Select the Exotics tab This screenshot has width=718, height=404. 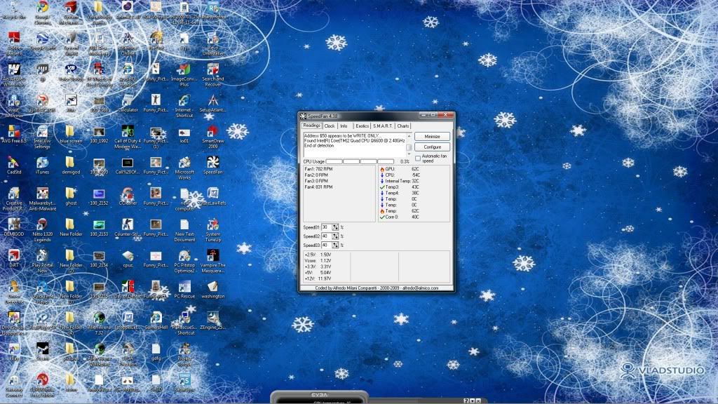(x=363, y=124)
